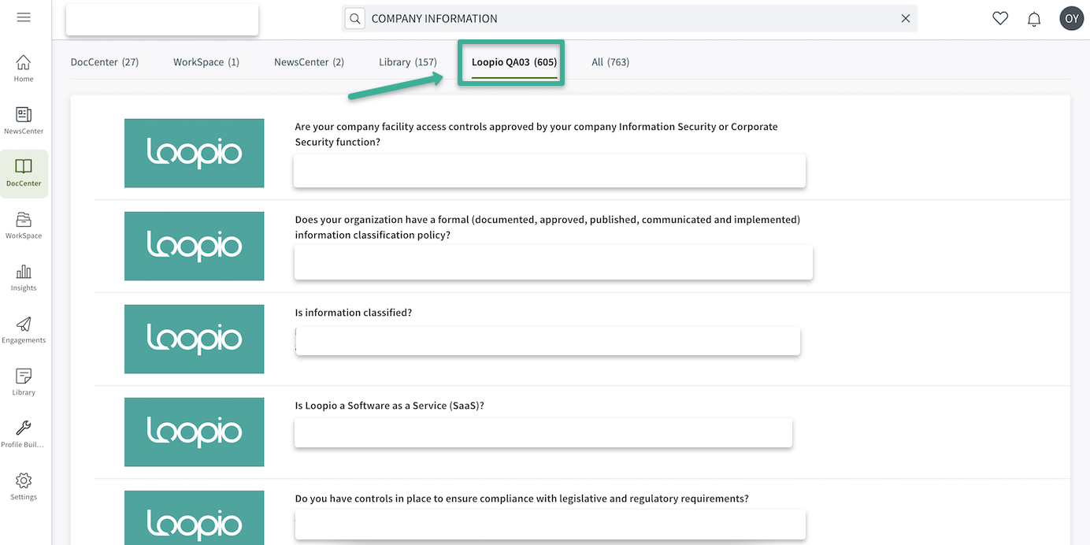Open the Library (157) results tab
Screen dimensions: 1090x545
(x=407, y=61)
